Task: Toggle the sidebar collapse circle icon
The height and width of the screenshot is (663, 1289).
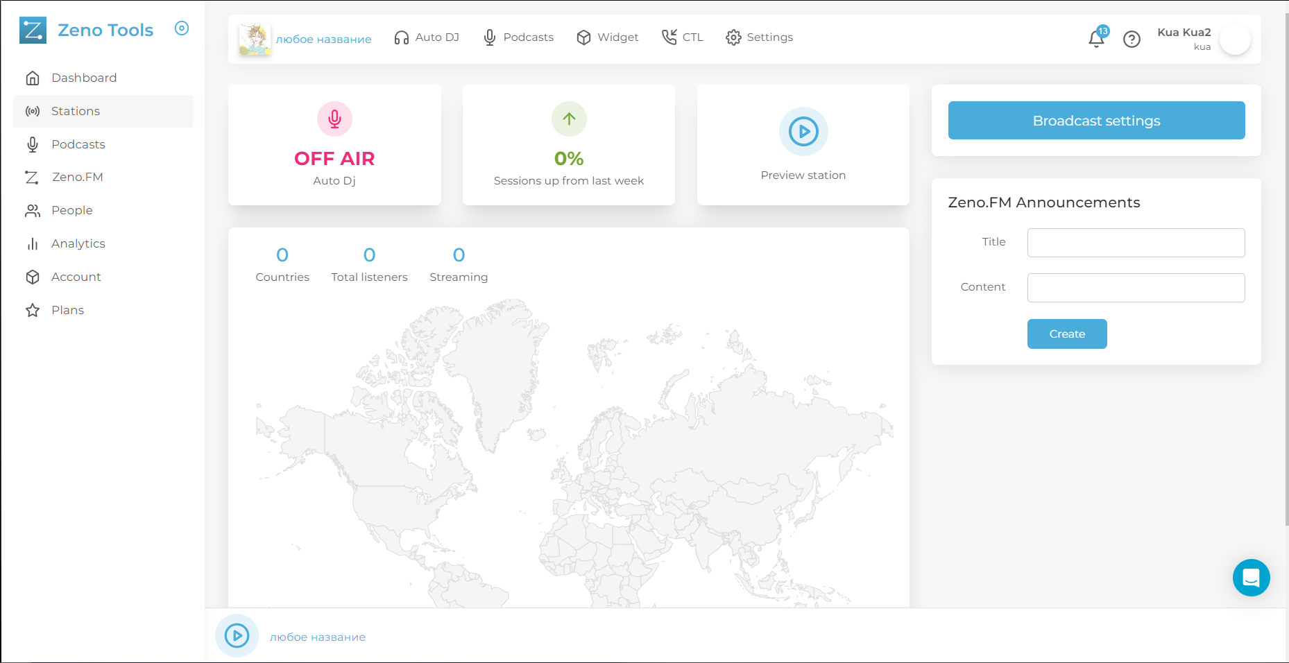Action: pyautogui.click(x=182, y=28)
